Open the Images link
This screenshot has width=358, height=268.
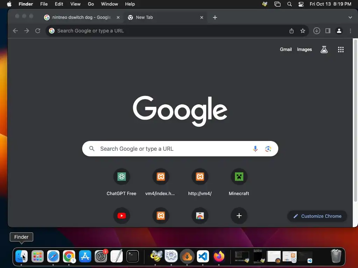[305, 50]
